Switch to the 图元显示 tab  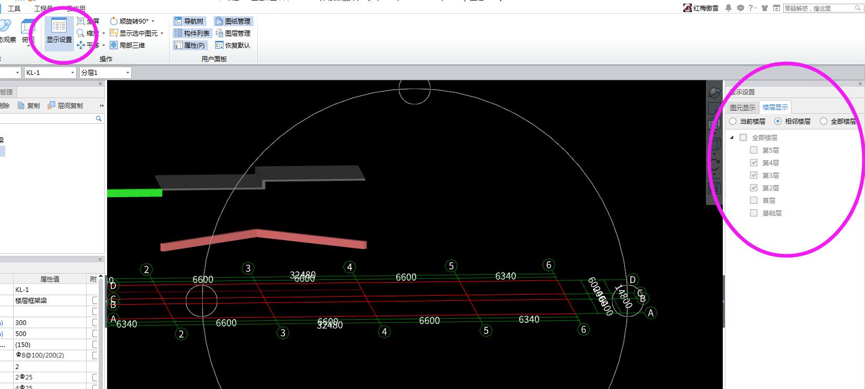(x=743, y=107)
